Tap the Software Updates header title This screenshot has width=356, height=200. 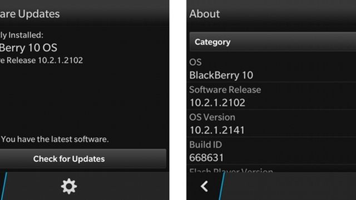(29, 14)
